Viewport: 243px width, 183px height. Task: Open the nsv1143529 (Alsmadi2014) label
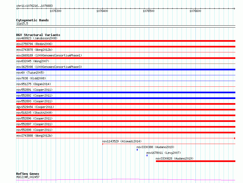(x=122, y=141)
